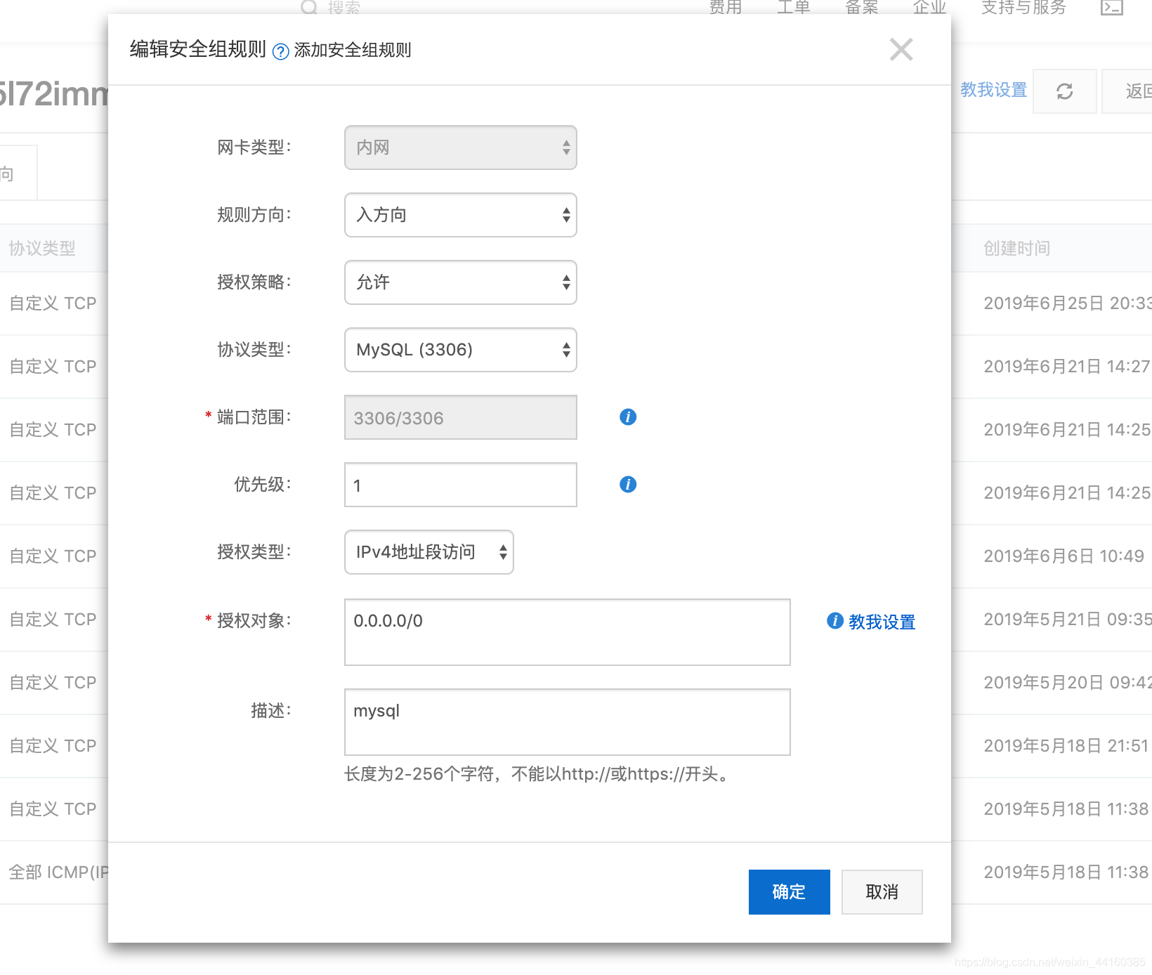Click 教我设置 link beside authorization object
Image resolution: width=1152 pixels, height=975 pixels.
pyautogui.click(x=882, y=622)
